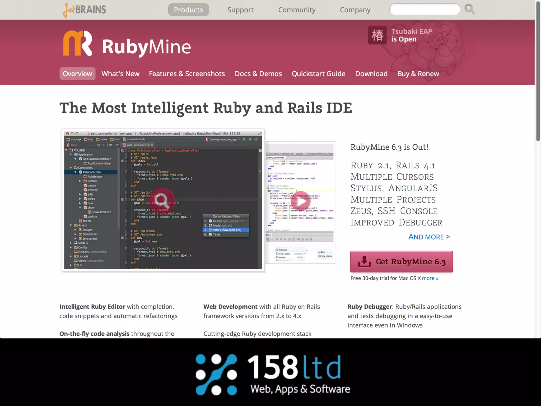541x406 pixels.
Task: Click the more » link under trial text
Action: 430,278
